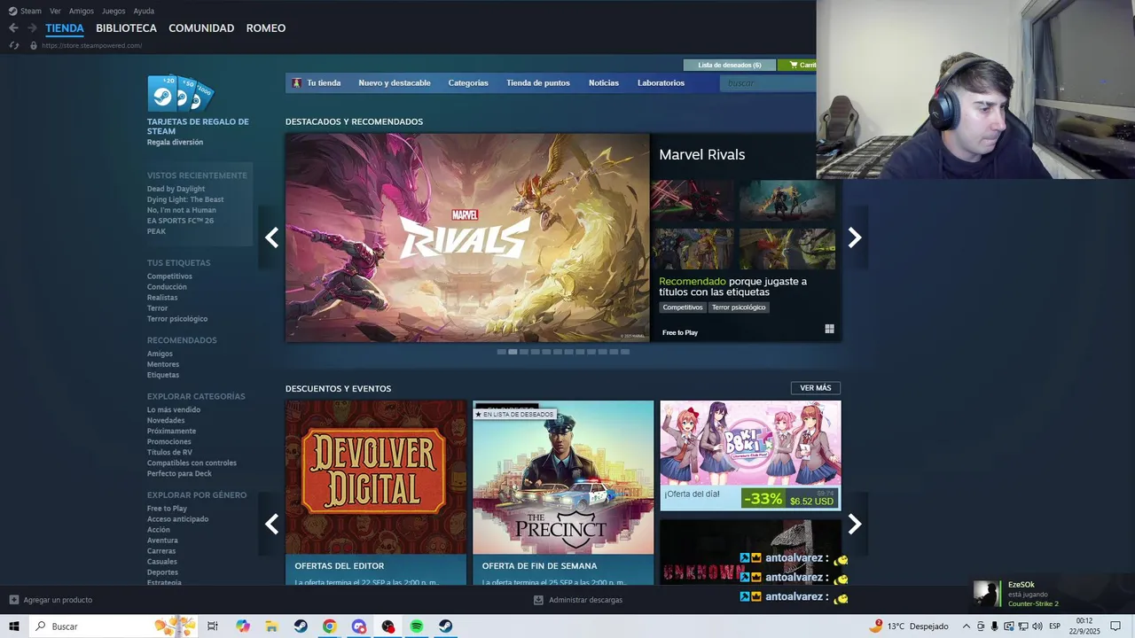Image resolution: width=1135 pixels, height=638 pixels.
Task: Open The Precinct weekend deal card
Action: [563, 493]
